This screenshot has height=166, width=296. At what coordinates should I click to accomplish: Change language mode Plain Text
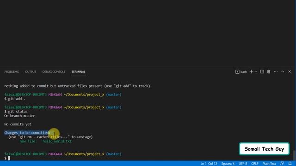[x=269, y=164]
